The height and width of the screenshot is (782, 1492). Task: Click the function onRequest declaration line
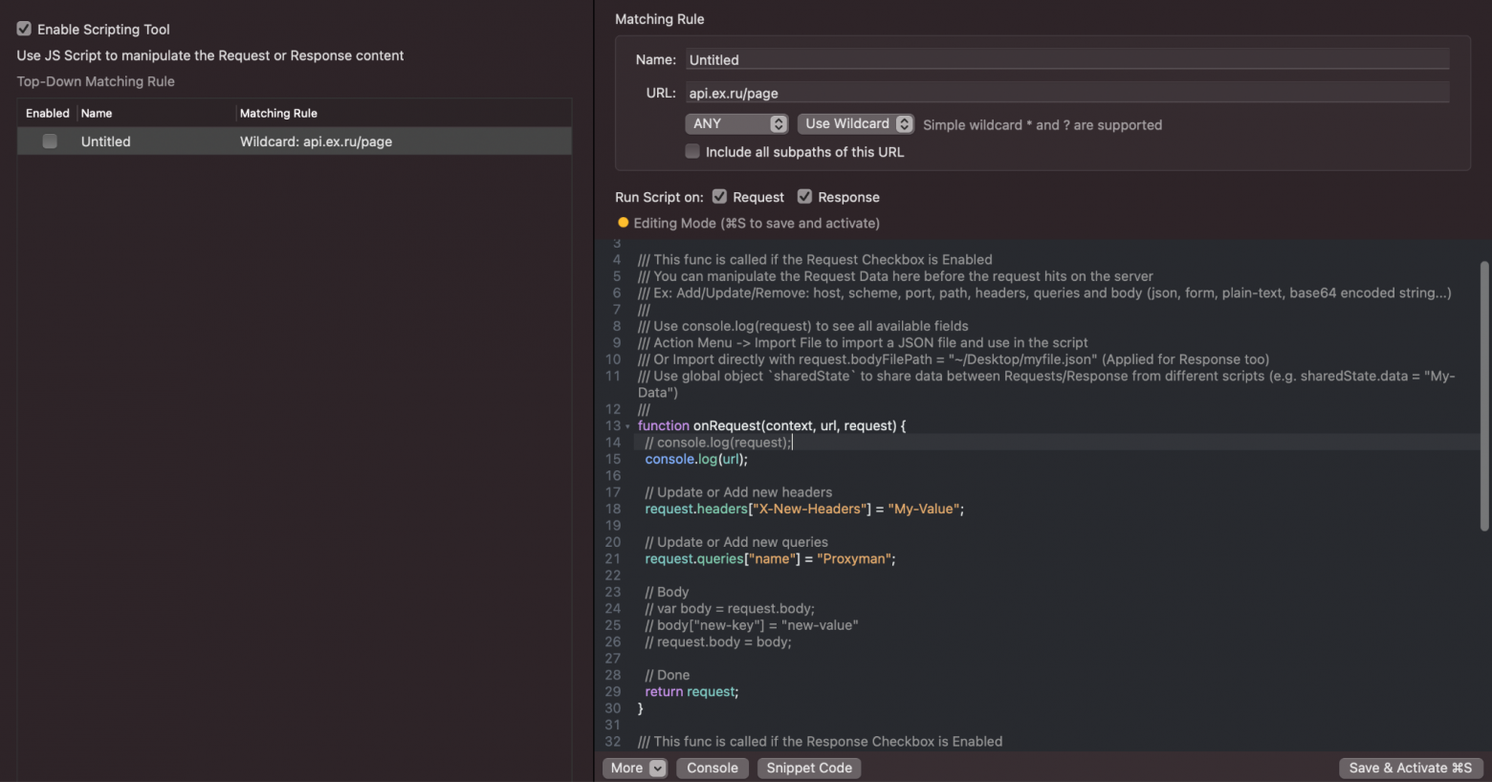point(772,425)
